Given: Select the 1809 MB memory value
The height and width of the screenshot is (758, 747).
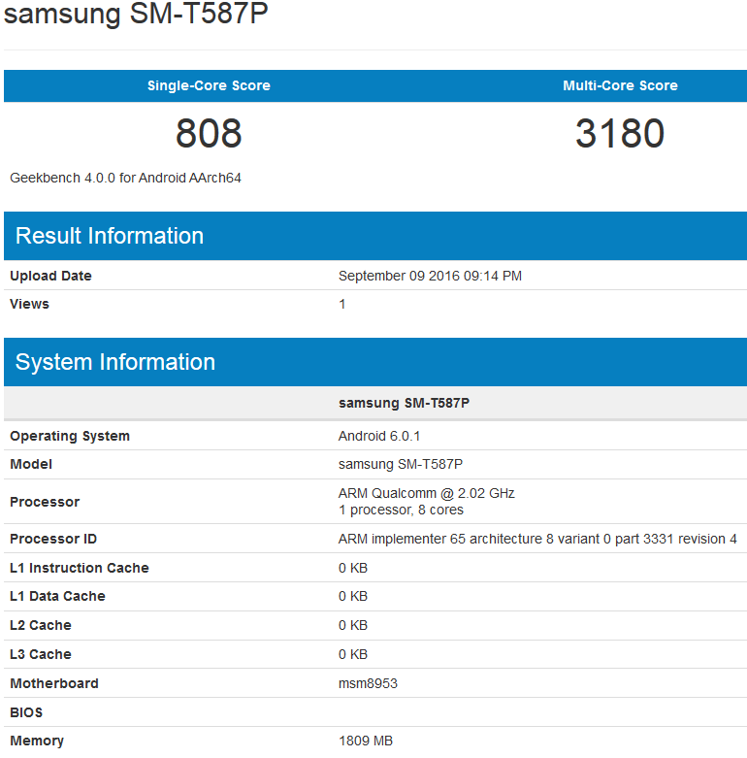Looking at the screenshot, I should (x=366, y=741).
